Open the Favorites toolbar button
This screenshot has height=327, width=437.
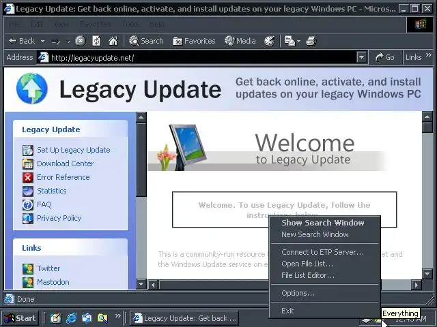(x=194, y=41)
